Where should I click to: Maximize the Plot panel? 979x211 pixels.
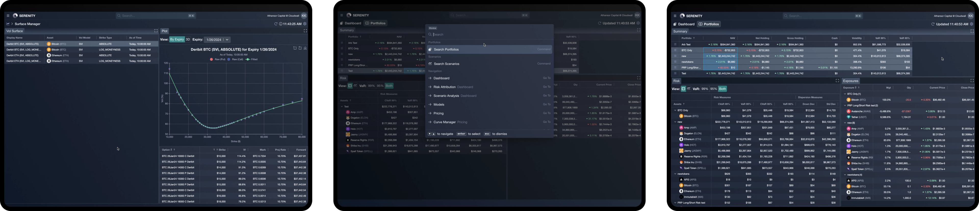[305, 31]
